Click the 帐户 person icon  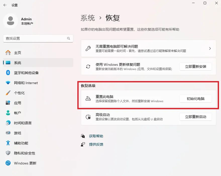[x=8, y=113]
